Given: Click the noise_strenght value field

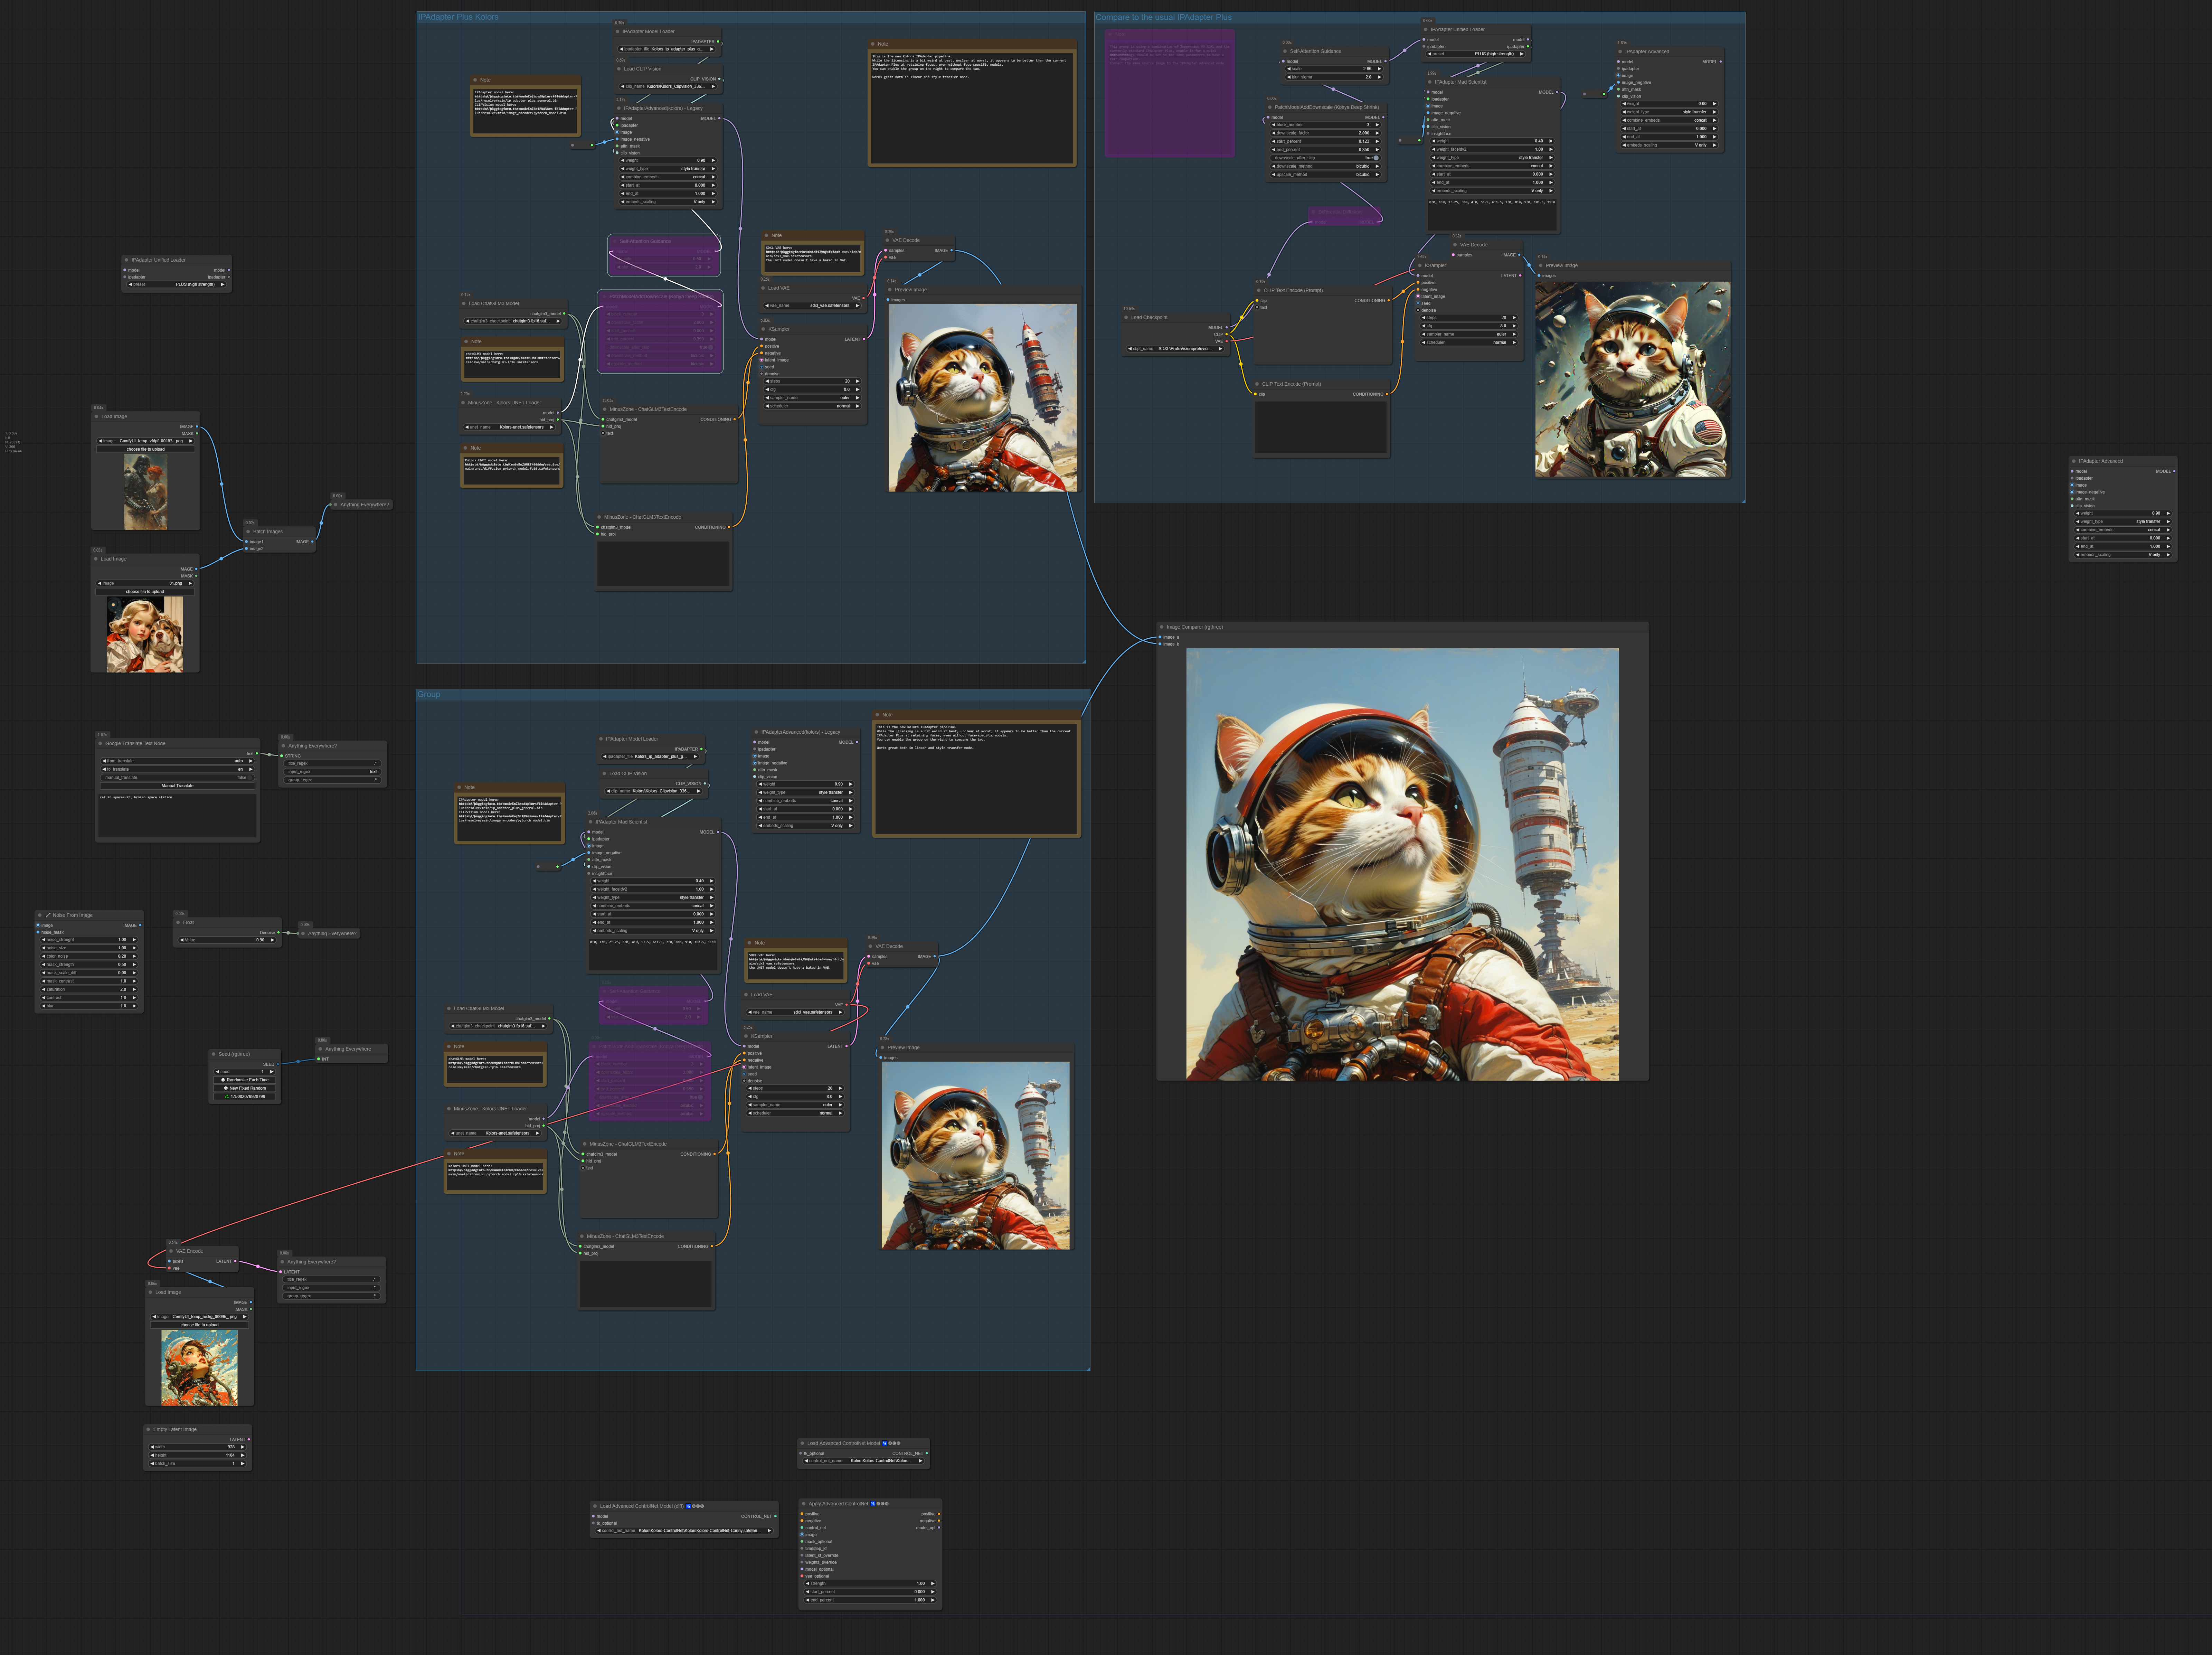Looking at the screenshot, I should tap(90, 940).
